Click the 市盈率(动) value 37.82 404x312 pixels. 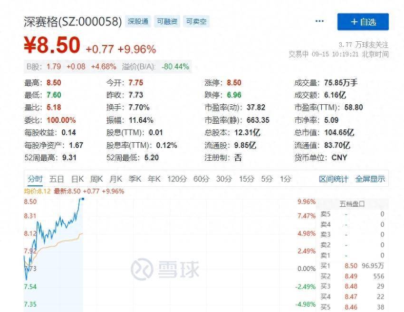tap(256, 108)
